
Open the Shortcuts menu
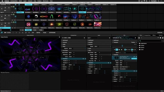coord(46,1)
